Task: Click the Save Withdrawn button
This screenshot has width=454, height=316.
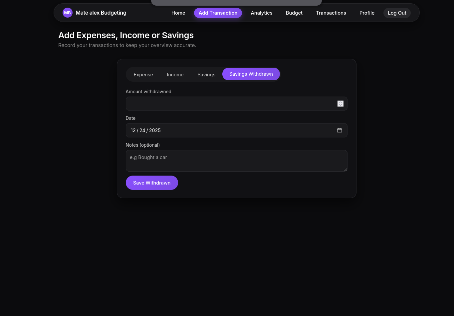Action: (152, 183)
